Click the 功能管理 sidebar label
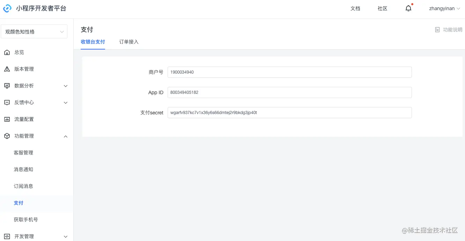Viewport: 465px width, 241px height. click(24, 136)
